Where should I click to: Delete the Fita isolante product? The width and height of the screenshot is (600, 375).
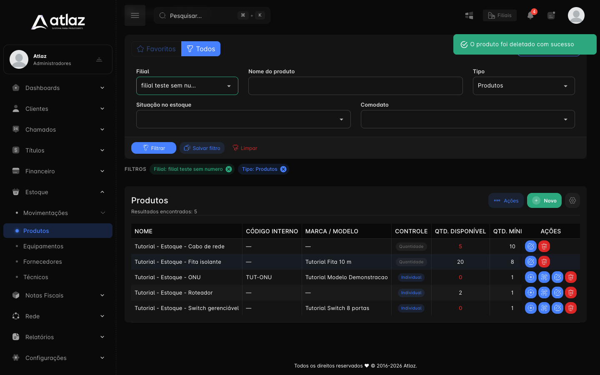pos(544,262)
